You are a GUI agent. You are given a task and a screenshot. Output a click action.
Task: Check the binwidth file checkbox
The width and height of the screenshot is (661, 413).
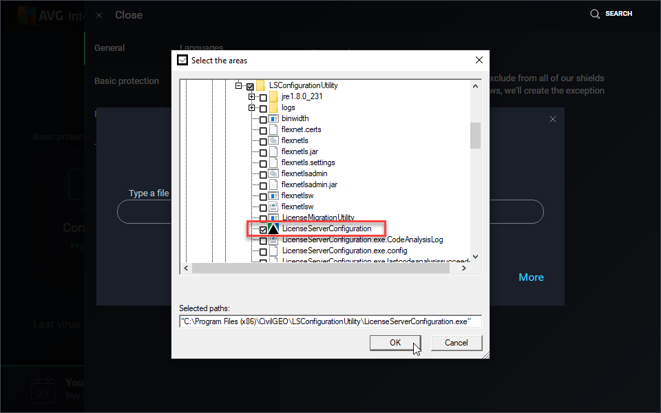tap(263, 120)
